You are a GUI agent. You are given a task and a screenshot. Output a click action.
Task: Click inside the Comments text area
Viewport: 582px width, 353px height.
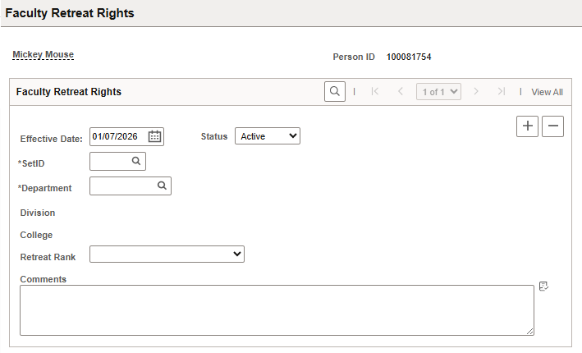(277, 309)
